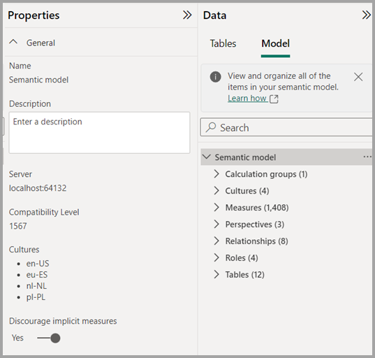Expand the Perspectives (3) node

click(x=216, y=224)
